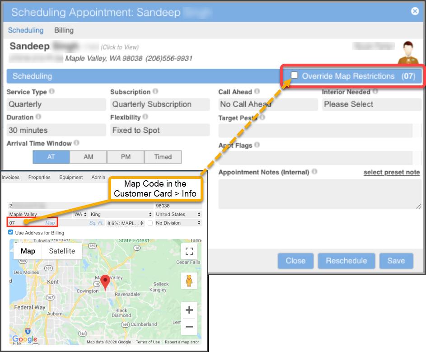Click the Reschedule button
Screen dimensions: 426x352
[x=346, y=261]
